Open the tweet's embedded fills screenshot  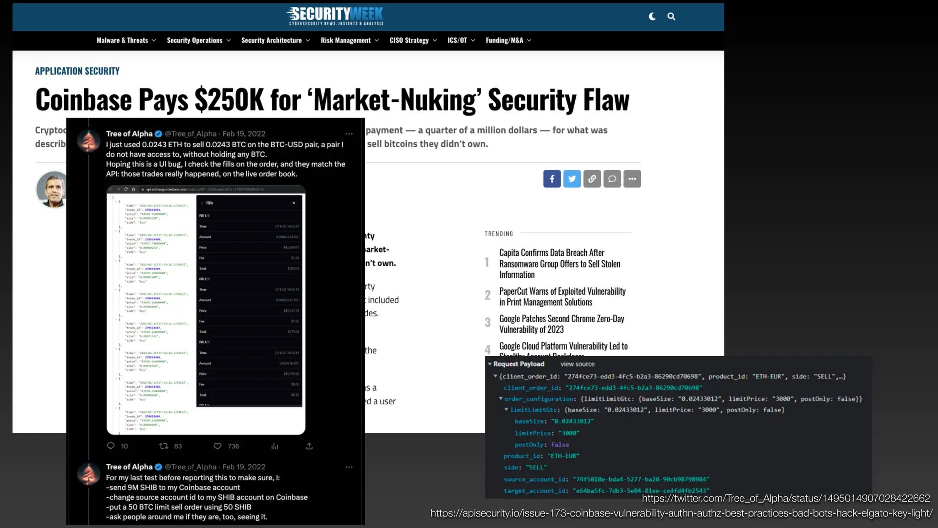pyautogui.click(x=206, y=310)
